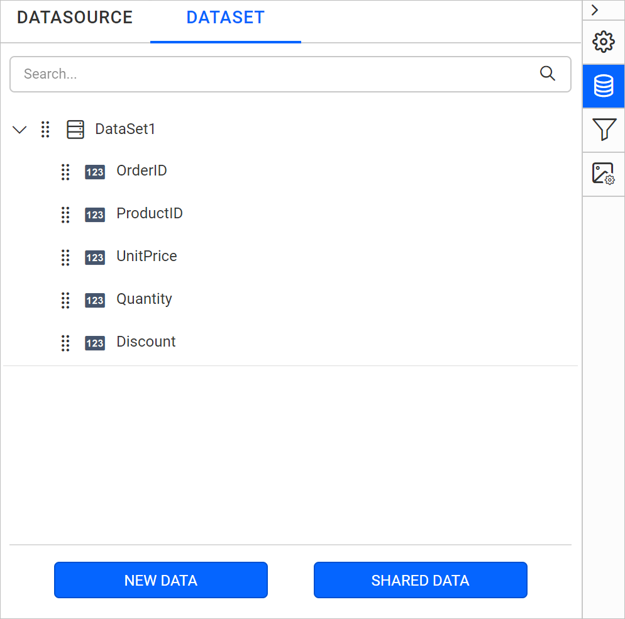The width and height of the screenshot is (625, 619).
Task: Switch to the DATASOURCE tab
Action: coord(75,17)
